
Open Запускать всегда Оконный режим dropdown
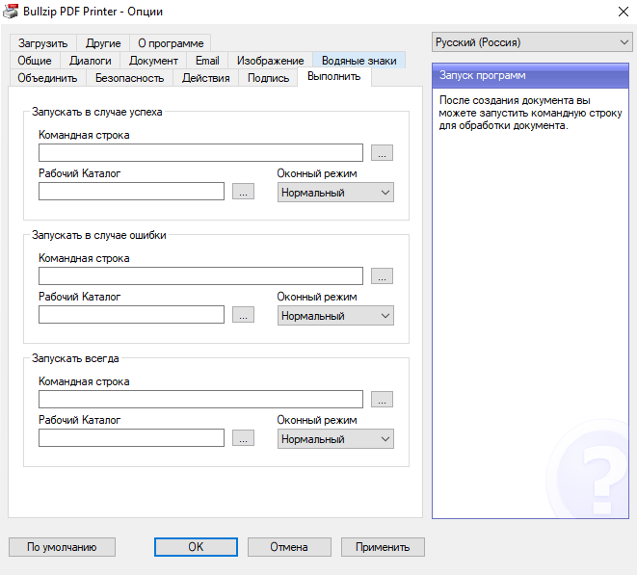pyautogui.click(x=335, y=439)
